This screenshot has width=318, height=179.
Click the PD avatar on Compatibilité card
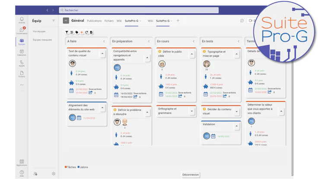pyautogui.click(x=117, y=67)
